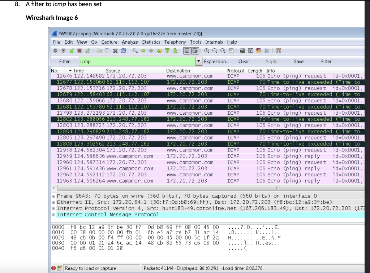Zoom in on the packet list
The image size is (370, 273).
pos(206,51)
